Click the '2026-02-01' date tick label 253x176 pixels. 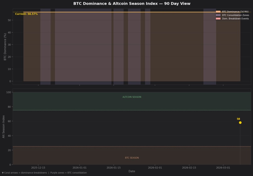pyautogui.click(x=155, y=167)
